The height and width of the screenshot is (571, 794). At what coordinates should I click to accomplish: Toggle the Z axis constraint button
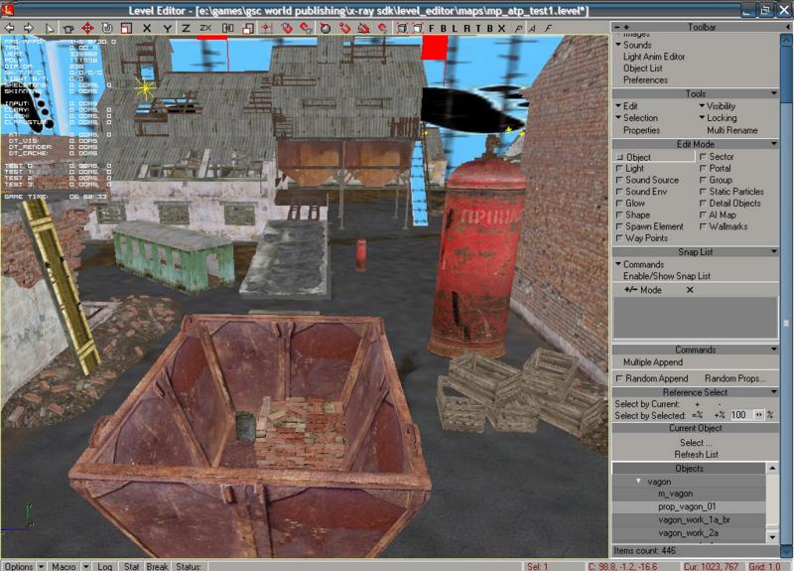click(186, 29)
